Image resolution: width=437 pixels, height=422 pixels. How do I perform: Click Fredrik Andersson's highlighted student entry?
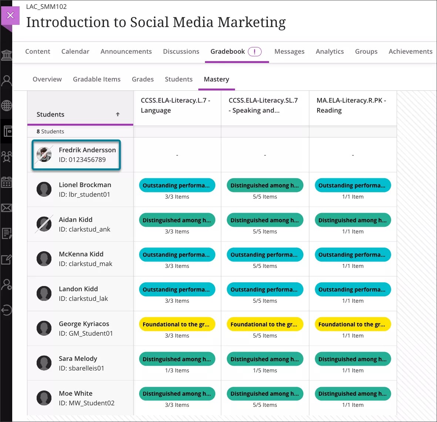pos(75,154)
